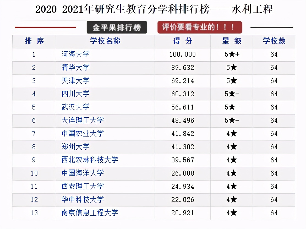Click the 排序 column header
This screenshot has width=306, height=229.
pyautogui.click(x=33, y=41)
